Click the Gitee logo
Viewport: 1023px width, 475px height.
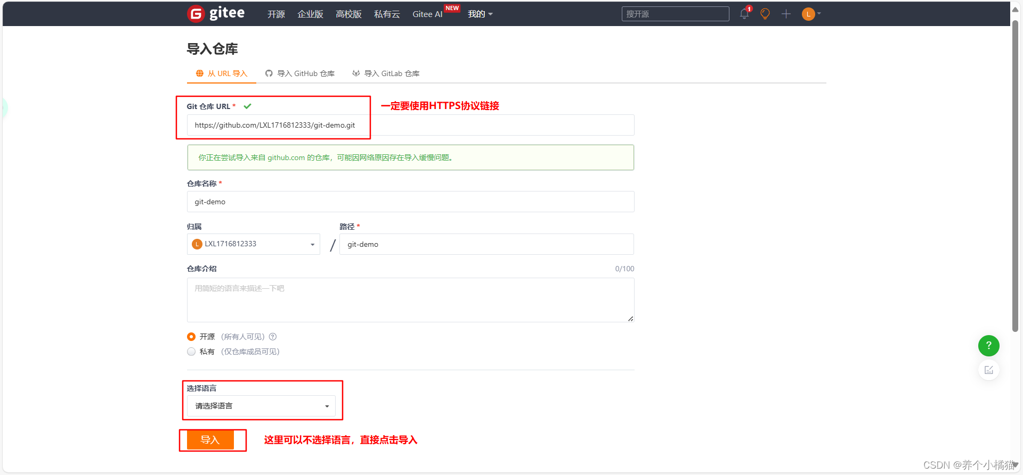216,13
